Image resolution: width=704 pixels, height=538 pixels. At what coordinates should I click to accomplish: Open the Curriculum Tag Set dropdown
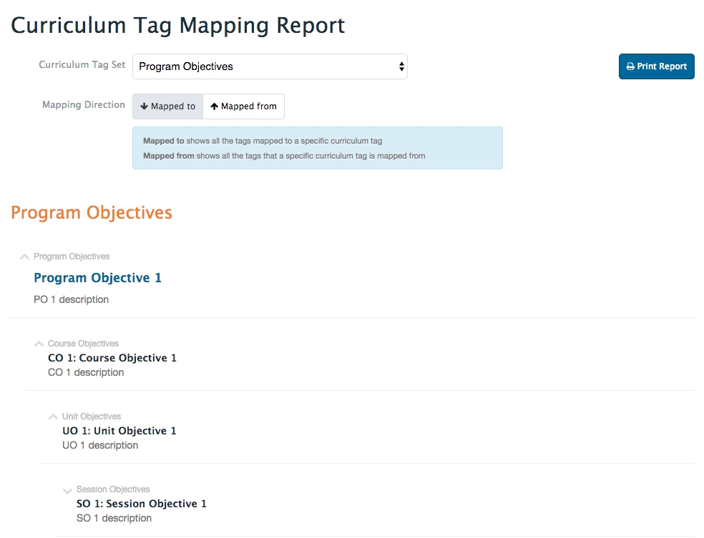(269, 66)
